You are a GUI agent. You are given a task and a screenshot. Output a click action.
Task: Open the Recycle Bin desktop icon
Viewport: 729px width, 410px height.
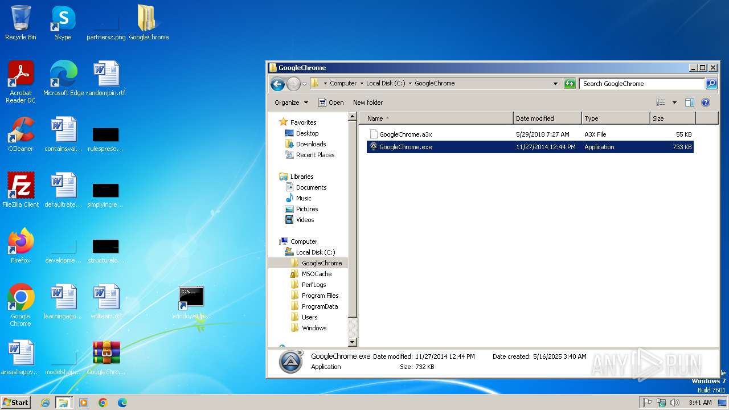(x=21, y=23)
